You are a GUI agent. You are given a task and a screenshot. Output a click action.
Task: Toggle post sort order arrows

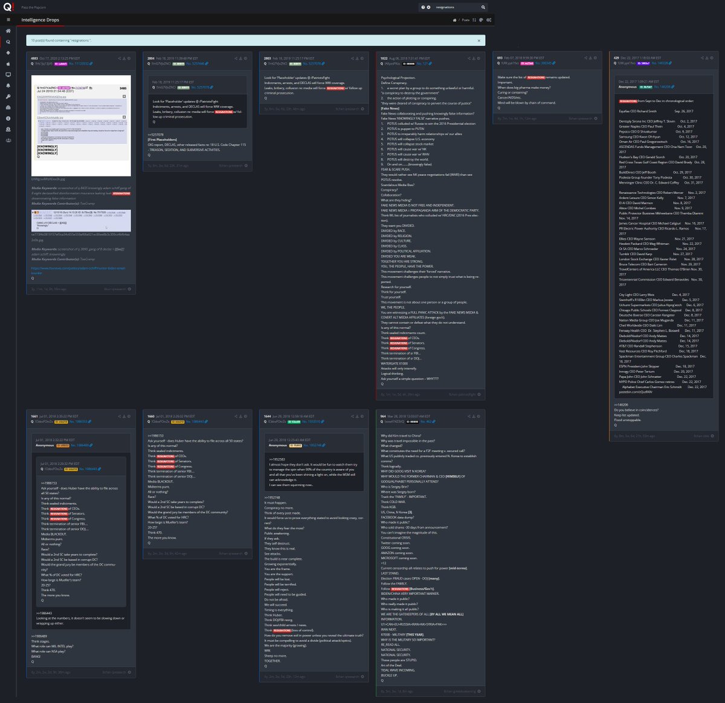point(474,20)
